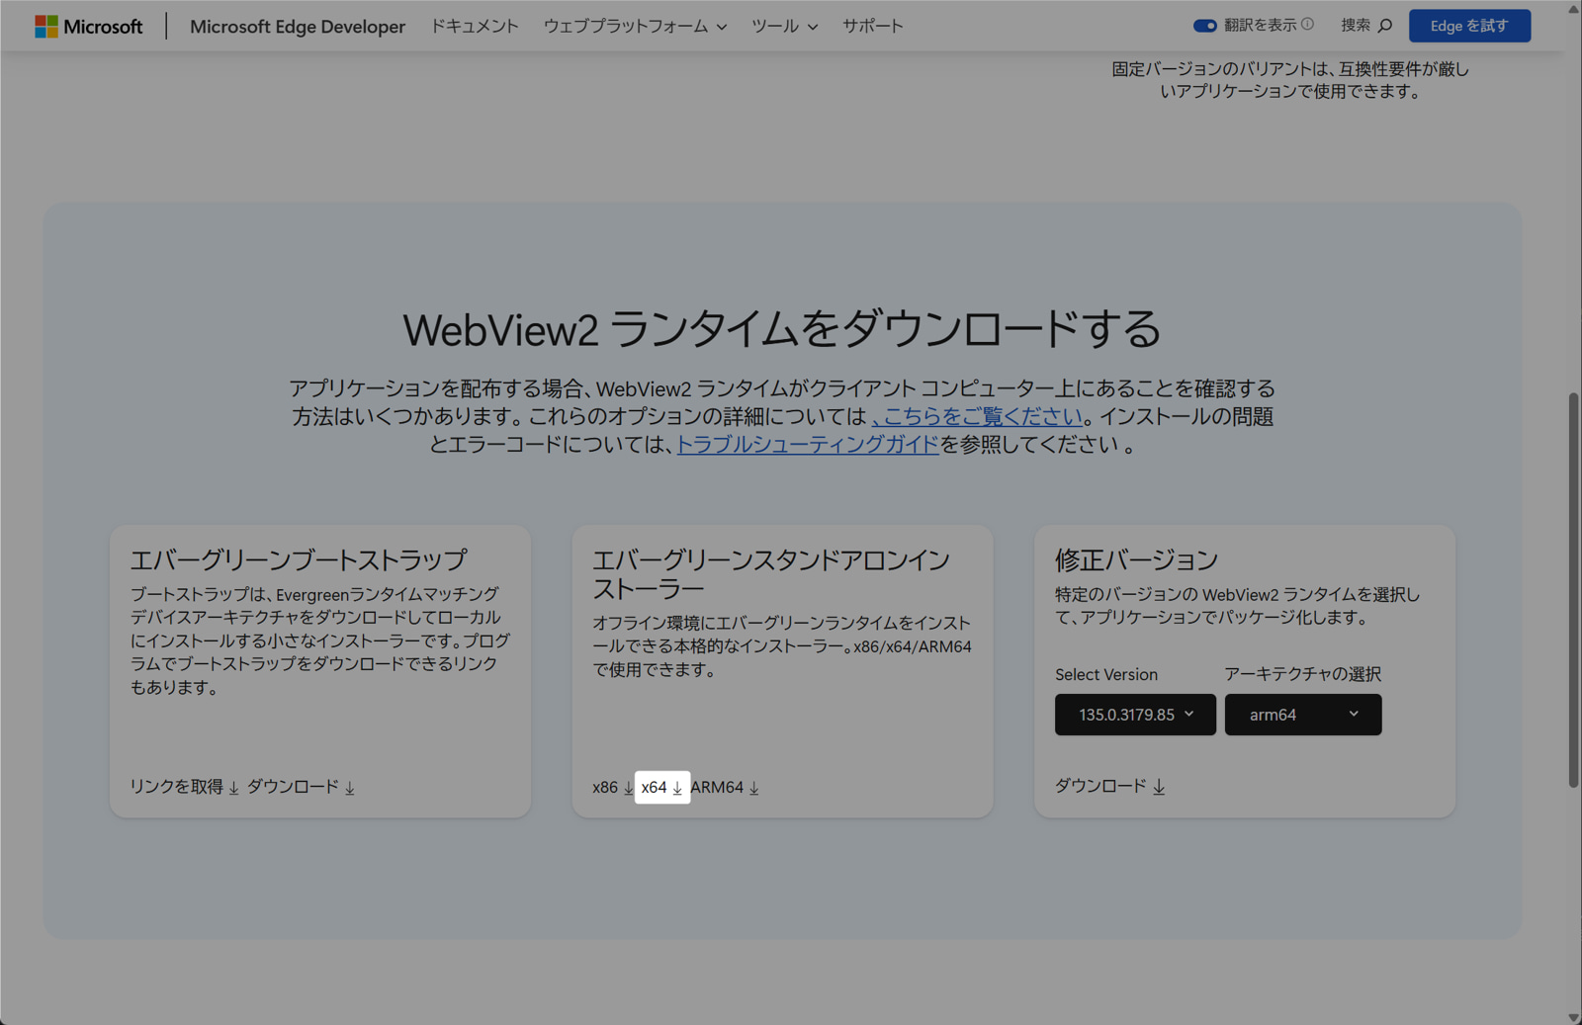This screenshot has width=1582, height=1025.
Task: Click the 修正バージョン heading
Action: click(x=1136, y=559)
